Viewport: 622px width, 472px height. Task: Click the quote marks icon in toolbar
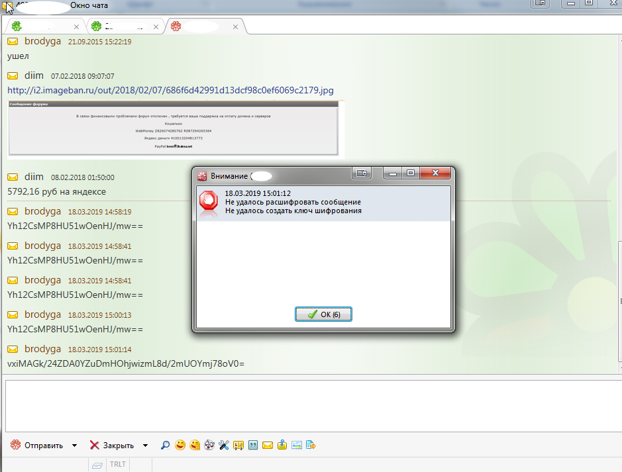pos(252,446)
